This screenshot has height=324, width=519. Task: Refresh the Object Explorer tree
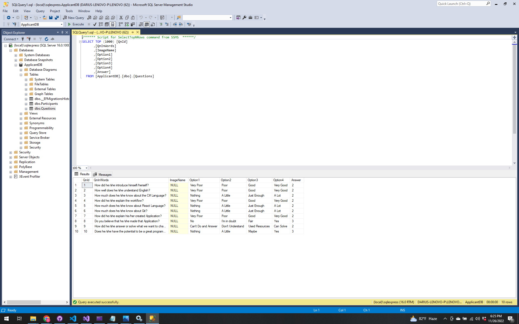(46, 39)
